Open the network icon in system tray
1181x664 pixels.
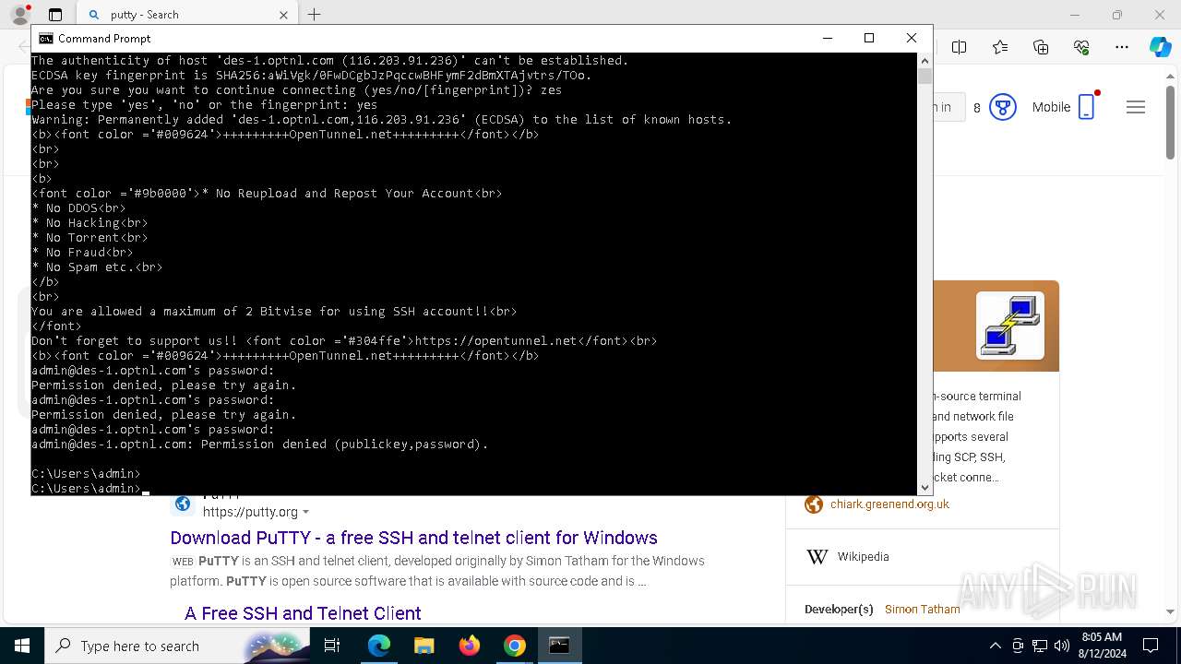[x=1040, y=646]
